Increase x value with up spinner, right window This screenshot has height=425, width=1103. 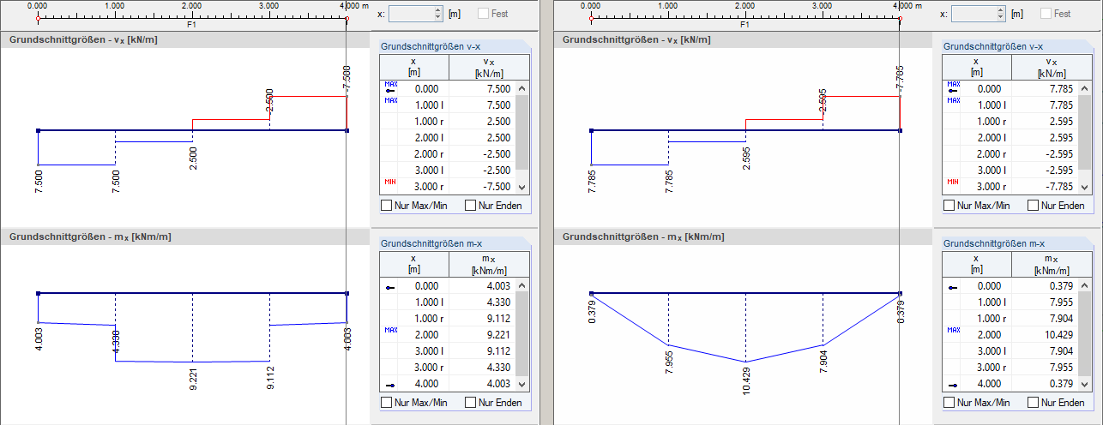(1001, 10)
